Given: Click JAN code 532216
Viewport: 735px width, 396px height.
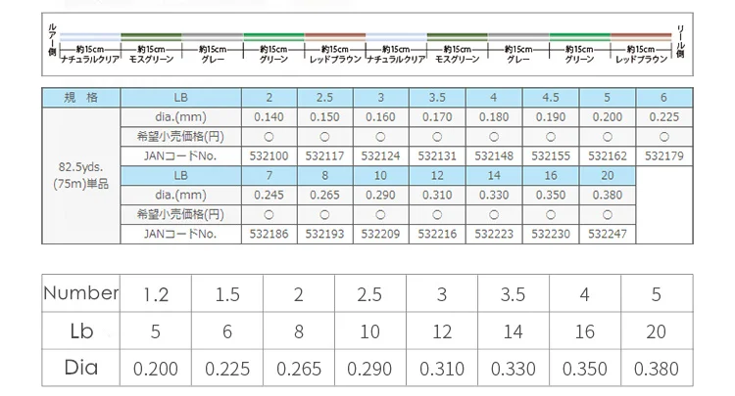Looking at the screenshot, I should pyautogui.click(x=437, y=234).
